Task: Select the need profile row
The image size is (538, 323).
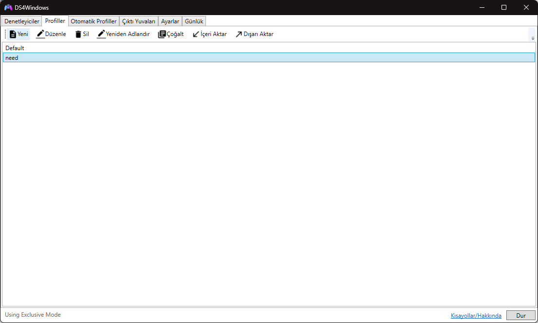Action: click(x=269, y=57)
